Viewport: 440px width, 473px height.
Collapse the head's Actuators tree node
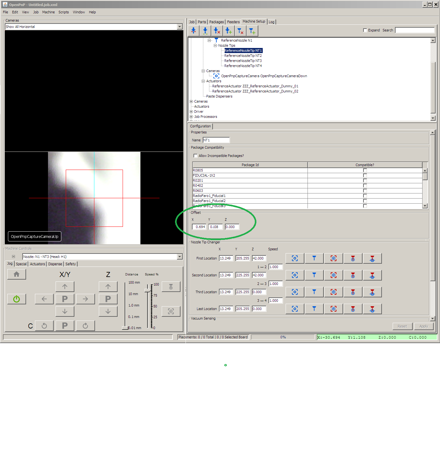[203, 81]
